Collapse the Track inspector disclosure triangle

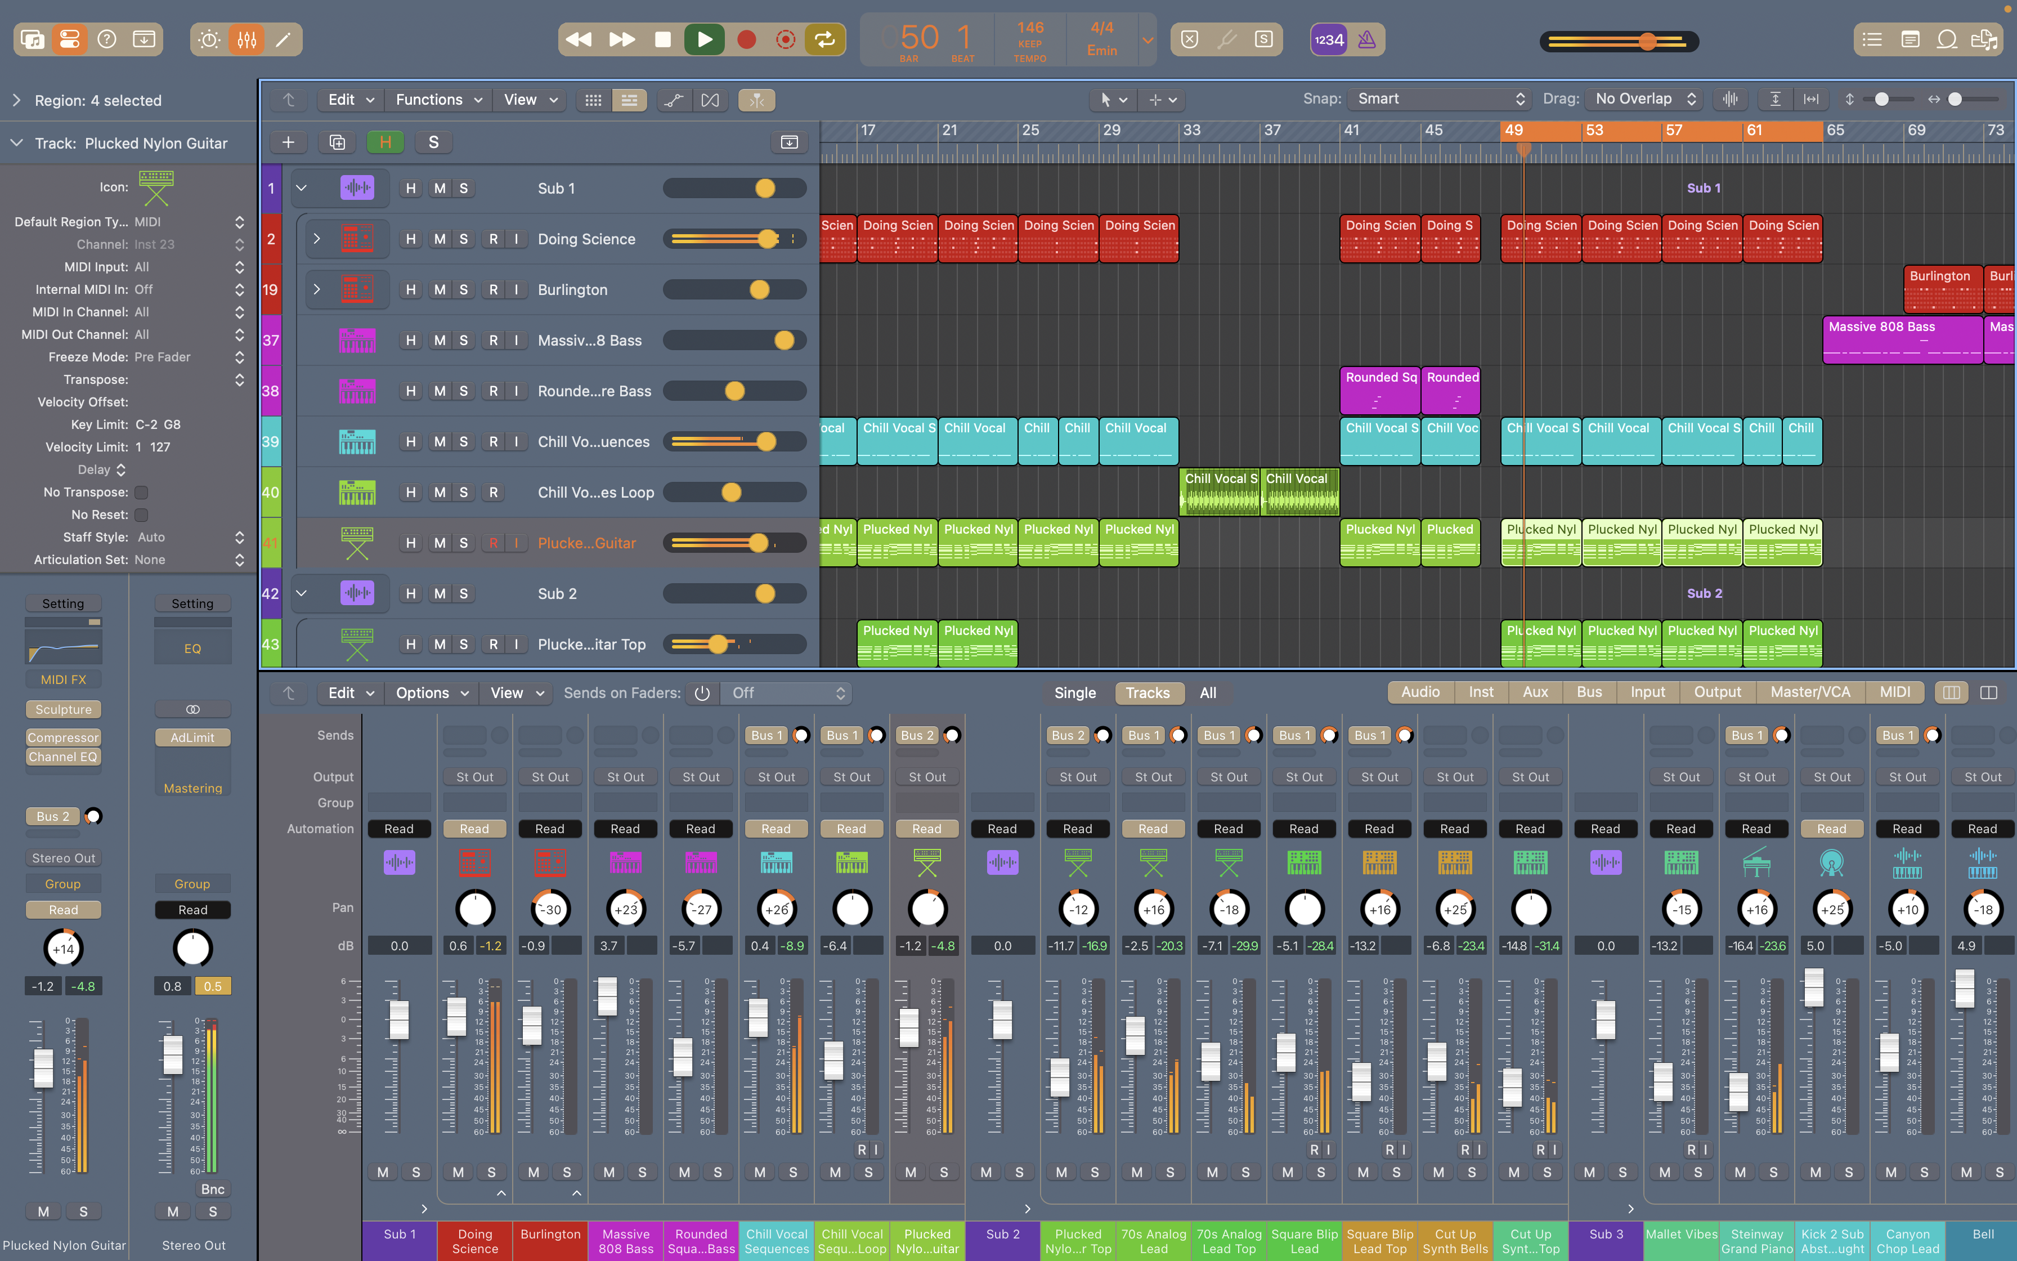pyautogui.click(x=17, y=144)
